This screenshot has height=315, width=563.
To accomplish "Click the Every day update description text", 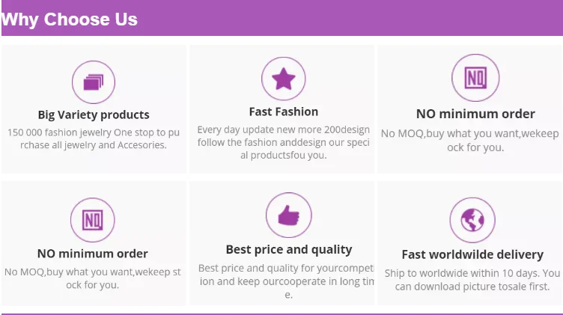I will coord(283,142).
